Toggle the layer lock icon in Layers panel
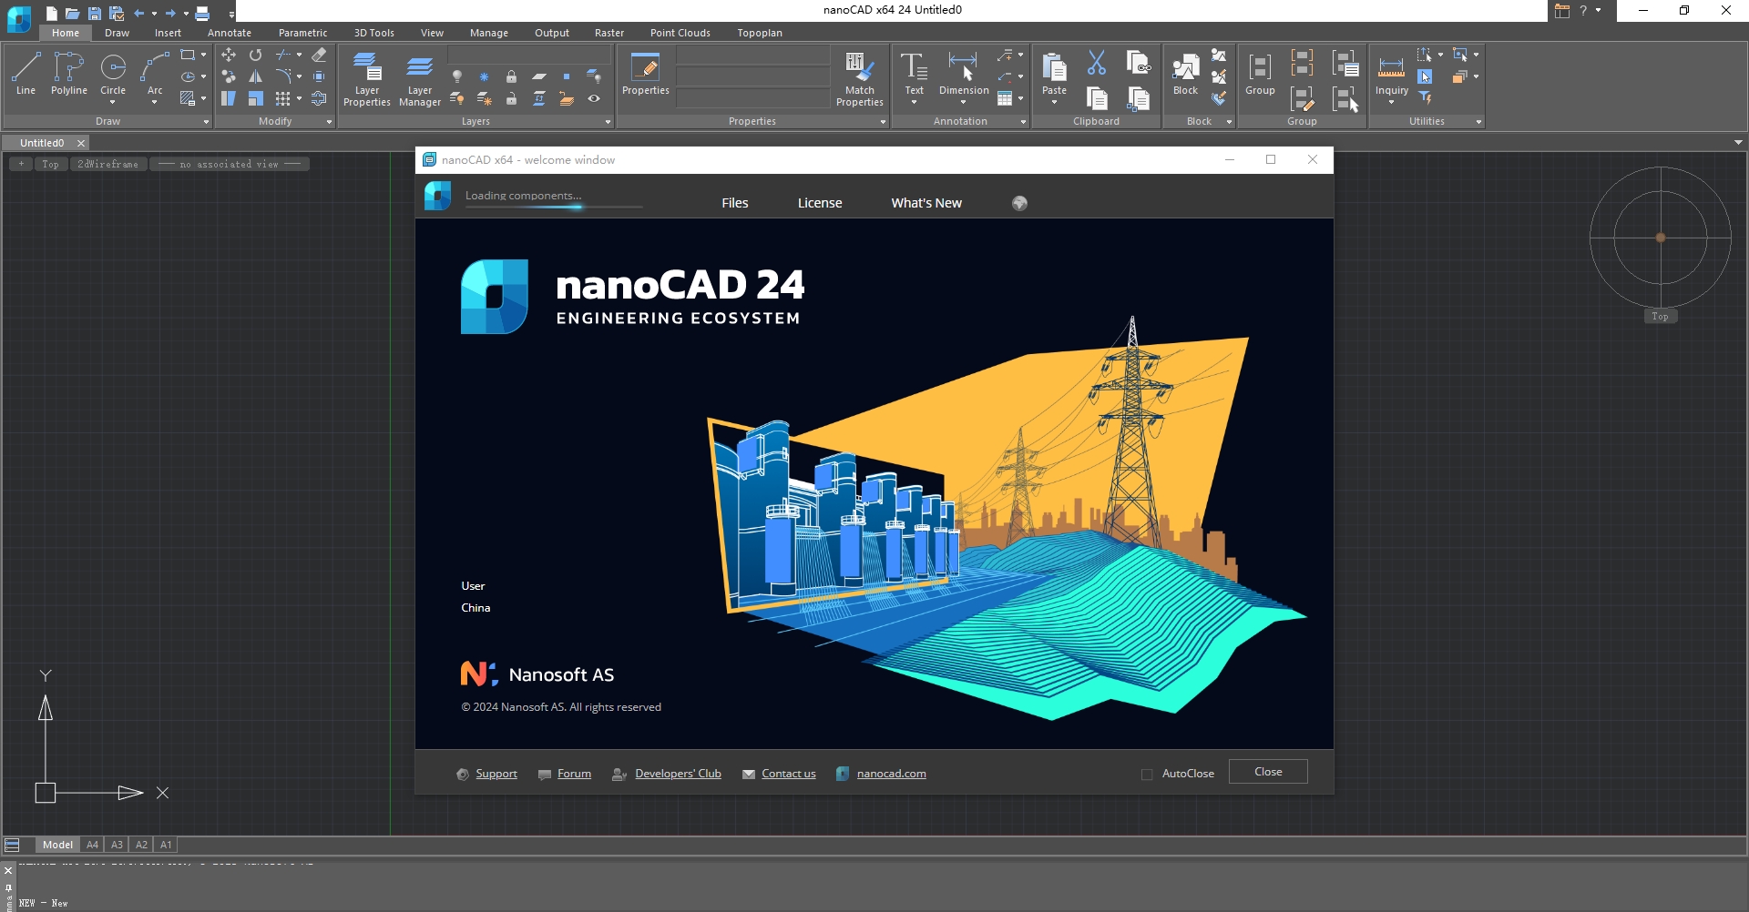 (512, 76)
